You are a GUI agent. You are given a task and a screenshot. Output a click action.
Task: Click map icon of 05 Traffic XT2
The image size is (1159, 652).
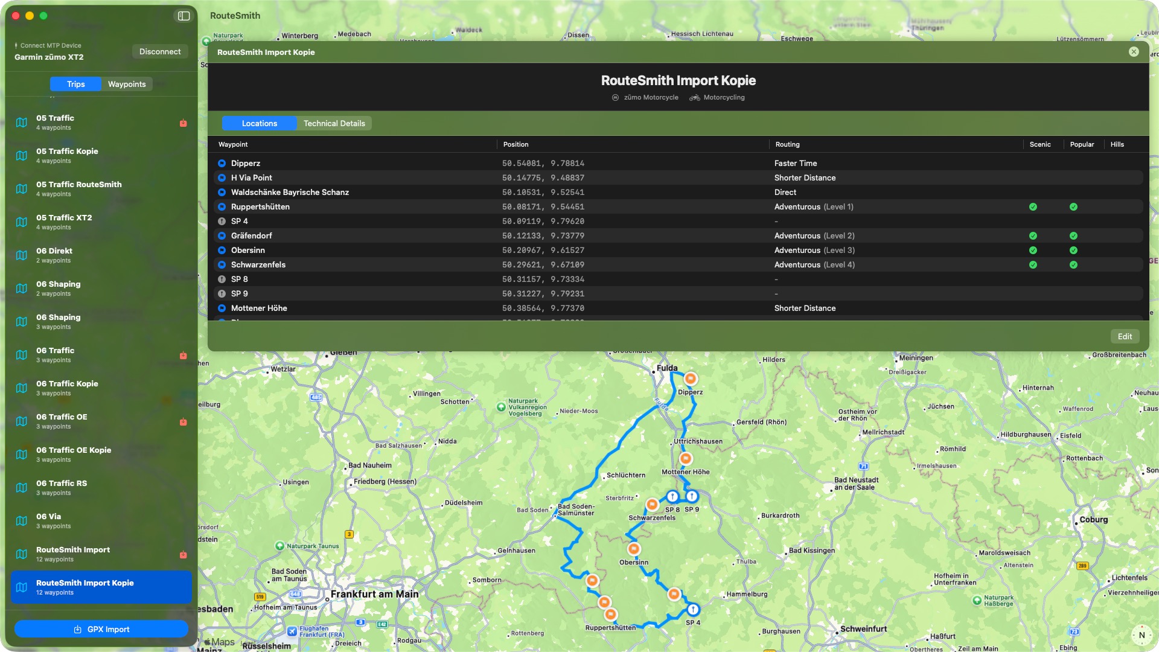click(22, 222)
